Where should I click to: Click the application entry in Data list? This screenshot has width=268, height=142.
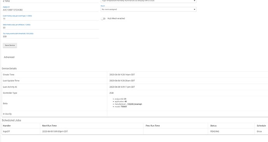121,102
